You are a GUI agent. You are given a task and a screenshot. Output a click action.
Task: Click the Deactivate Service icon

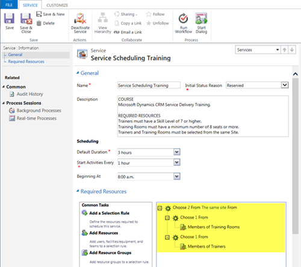[80, 19]
